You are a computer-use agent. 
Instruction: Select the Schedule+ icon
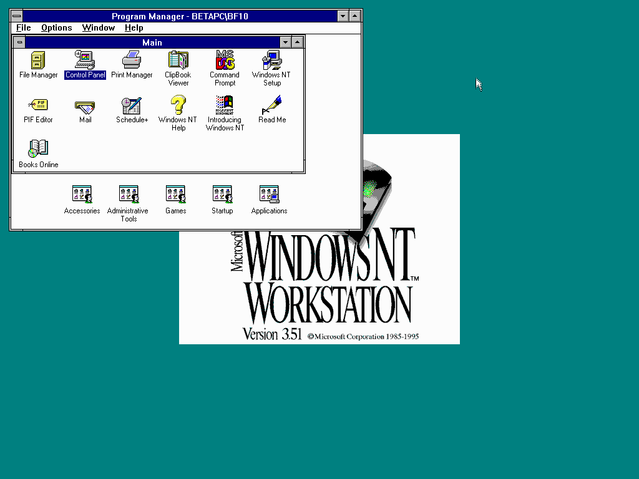(132, 105)
